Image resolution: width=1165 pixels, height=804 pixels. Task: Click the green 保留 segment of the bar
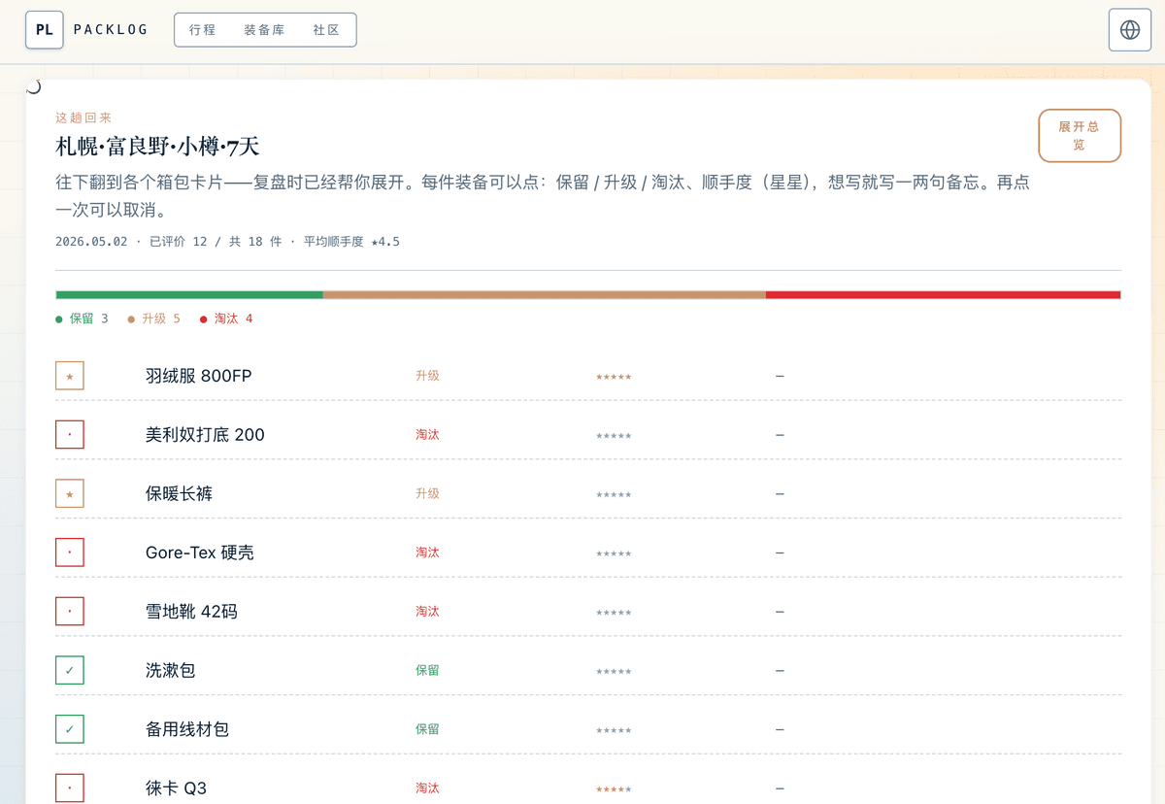click(189, 294)
